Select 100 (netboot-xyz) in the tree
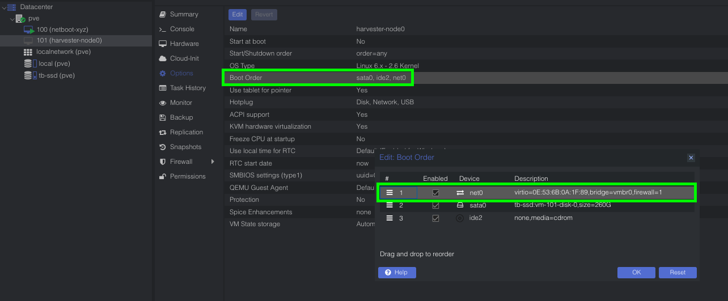The image size is (728, 301). (x=62, y=29)
